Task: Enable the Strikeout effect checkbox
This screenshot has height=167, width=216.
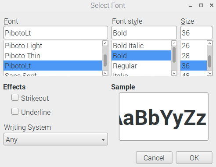Action: [x=15, y=97]
